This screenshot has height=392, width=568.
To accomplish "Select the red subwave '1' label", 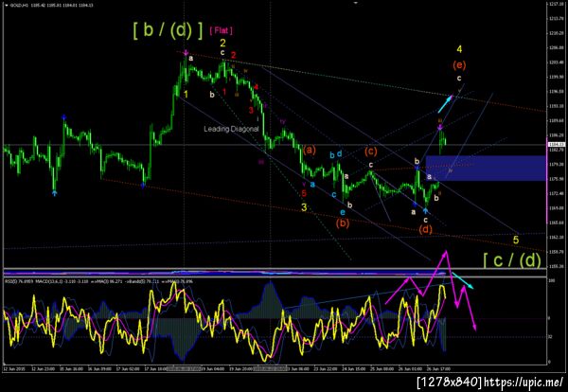I will (x=224, y=92).
